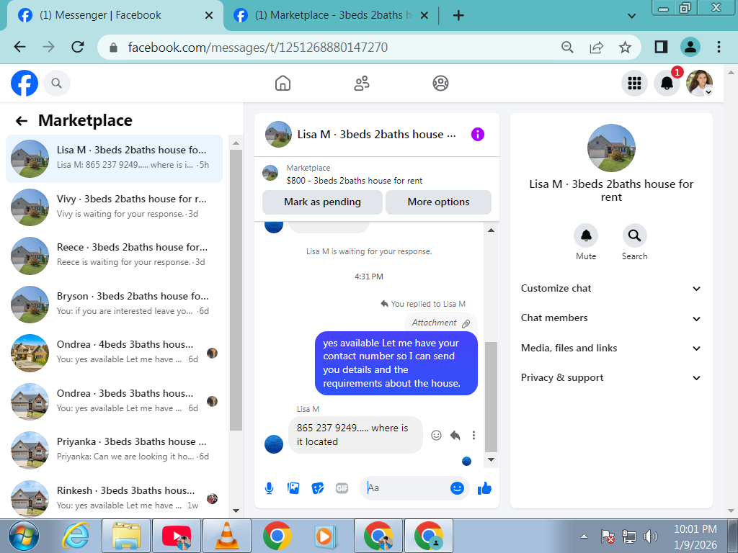Mute the conversation with the bell icon
Screen dimensions: 738x553
click(x=586, y=235)
